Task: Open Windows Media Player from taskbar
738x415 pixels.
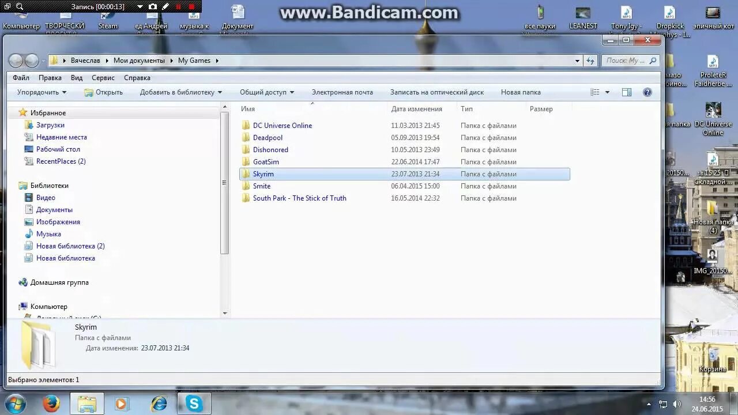Action: [122, 403]
